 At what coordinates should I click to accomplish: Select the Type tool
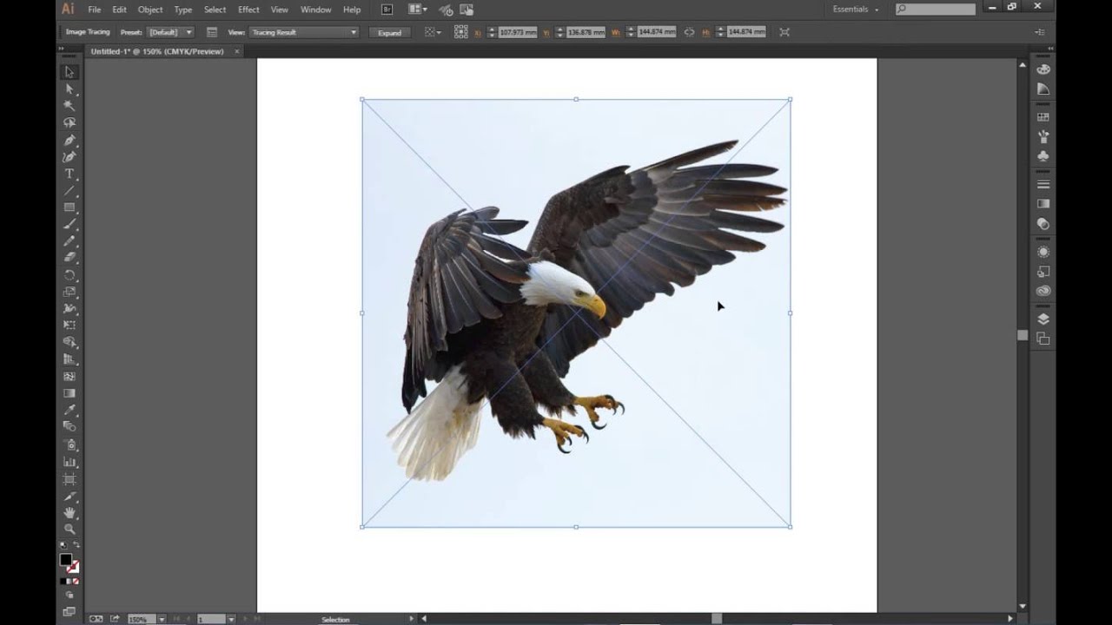(69, 174)
